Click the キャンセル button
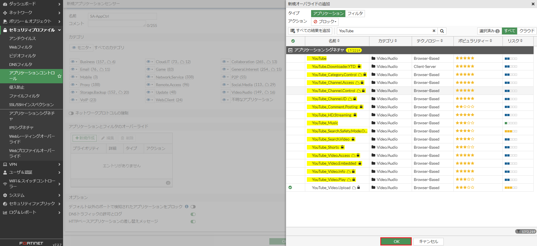 (x=429, y=242)
